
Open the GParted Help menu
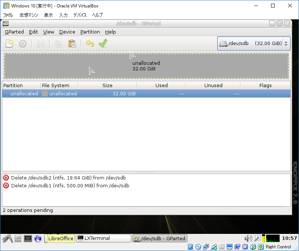point(110,32)
